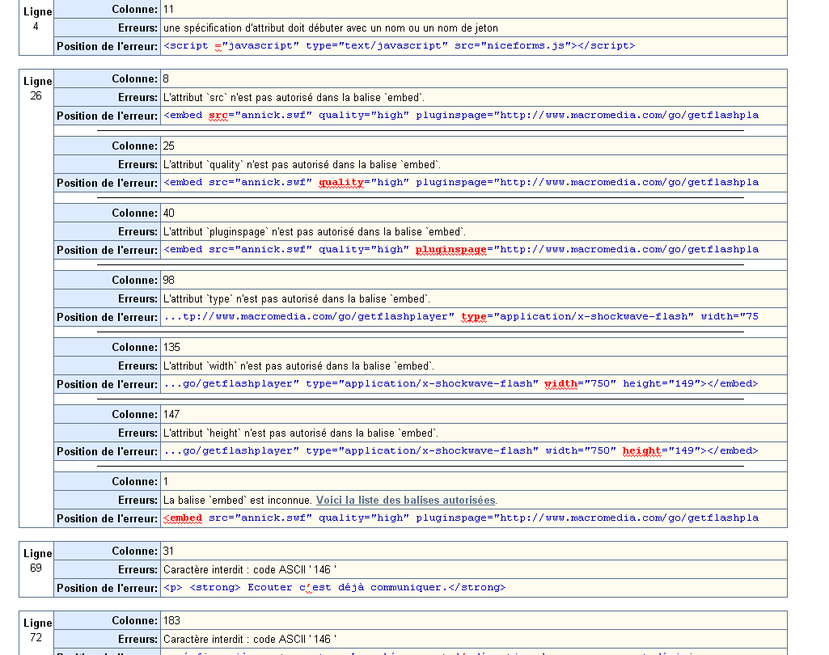829x655 pixels.
Task: Select column value 8
Action: pos(166,78)
